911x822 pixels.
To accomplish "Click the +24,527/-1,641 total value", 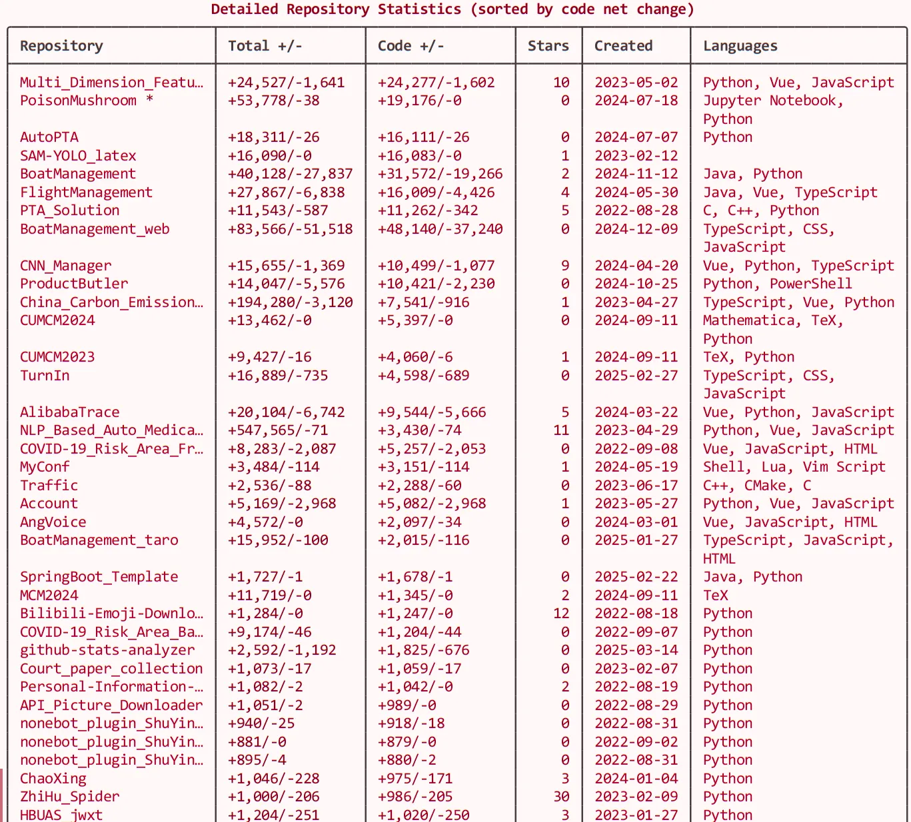I will [x=287, y=83].
